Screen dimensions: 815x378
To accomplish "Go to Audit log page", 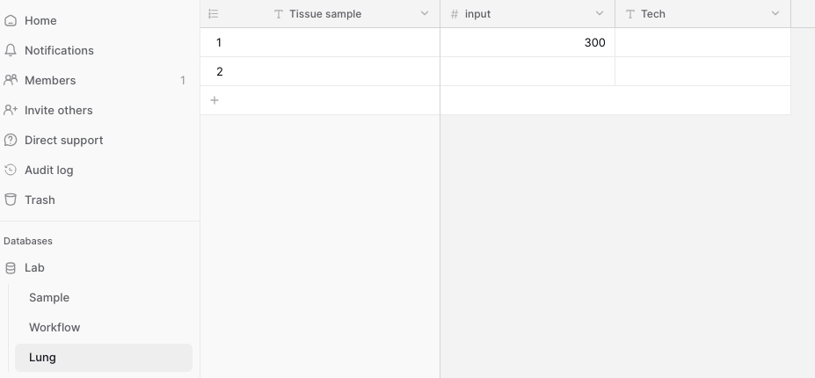I will point(49,170).
